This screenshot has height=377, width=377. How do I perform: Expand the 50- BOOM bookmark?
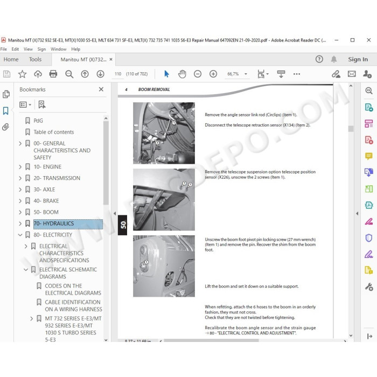[20, 212]
